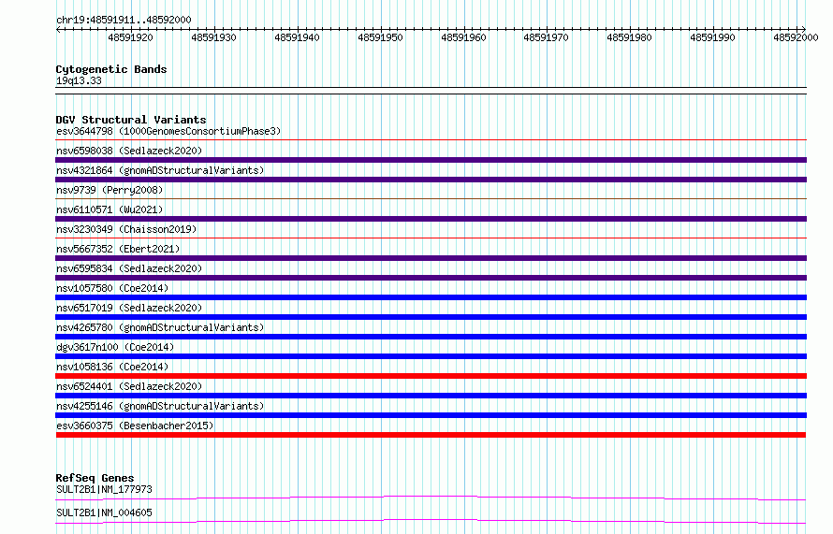The image size is (833, 534).
Task: Click the red bar under esv3660375
Action: tap(431, 435)
